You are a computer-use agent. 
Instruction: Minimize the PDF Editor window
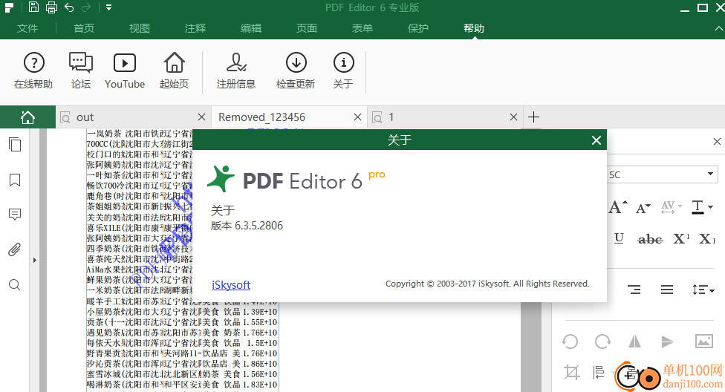point(685,9)
